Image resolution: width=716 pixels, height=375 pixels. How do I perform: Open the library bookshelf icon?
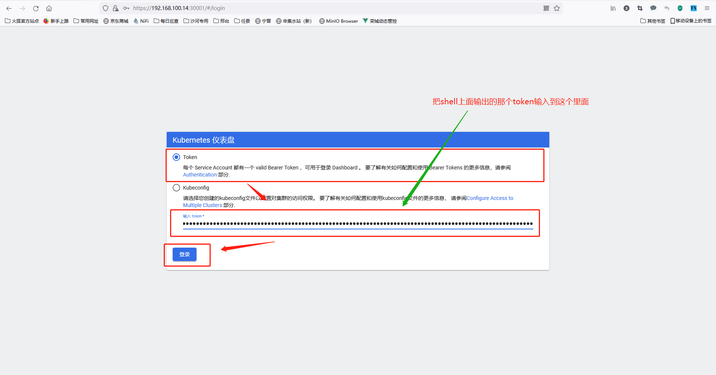(613, 8)
